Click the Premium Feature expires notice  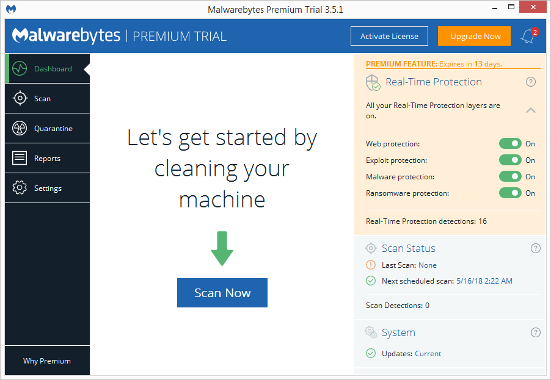(434, 64)
